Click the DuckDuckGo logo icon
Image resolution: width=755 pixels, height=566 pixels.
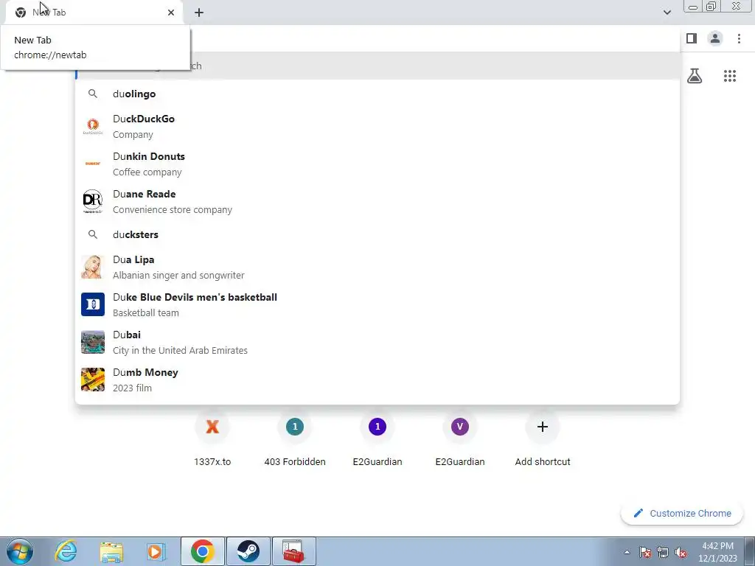[x=93, y=126]
